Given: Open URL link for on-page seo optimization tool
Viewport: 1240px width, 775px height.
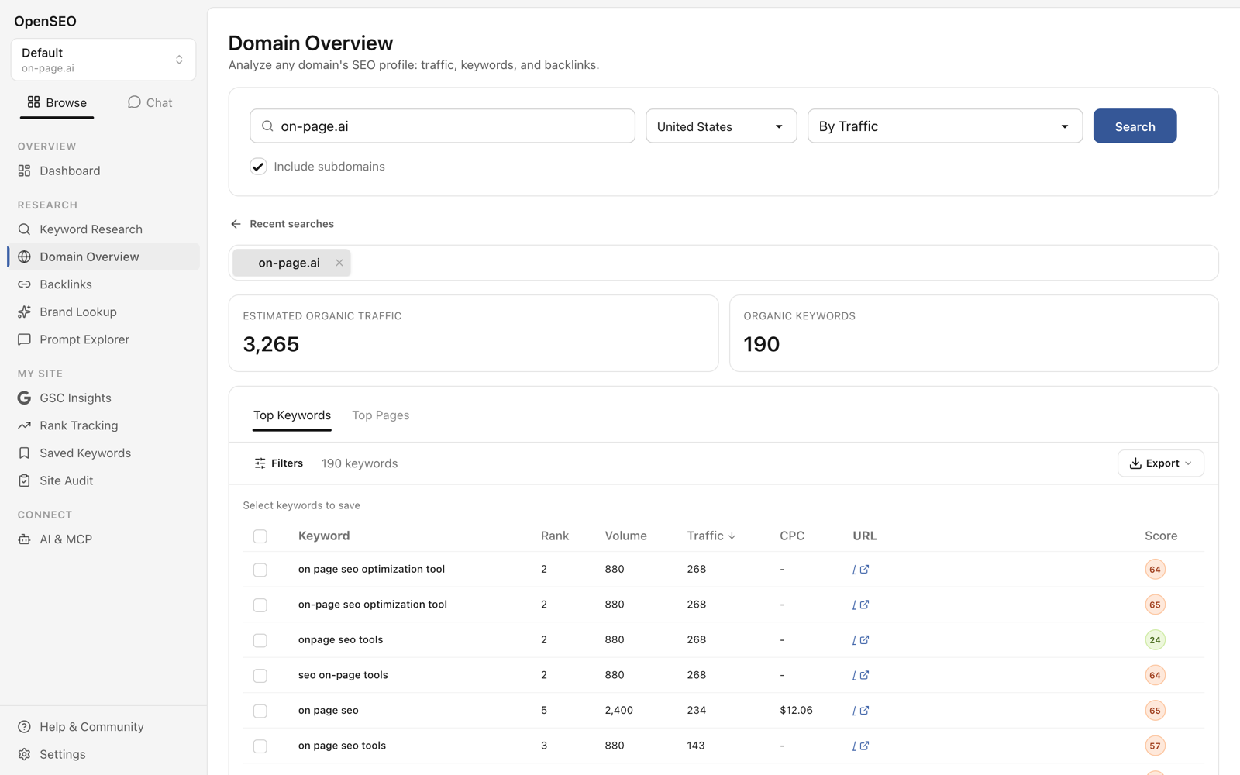Looking at the screenshot, I should pyautogui.click(x=860, y=604).
